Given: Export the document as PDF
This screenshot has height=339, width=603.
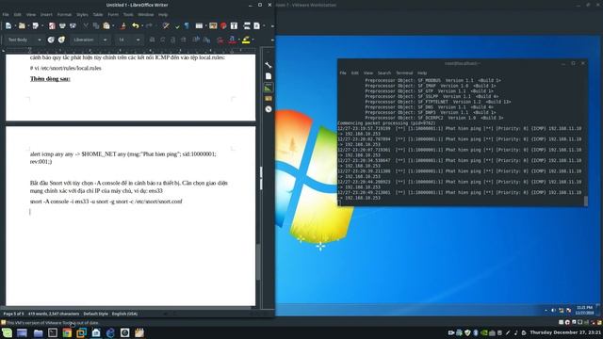Looking at the screenshot, I should click(52, 25).
